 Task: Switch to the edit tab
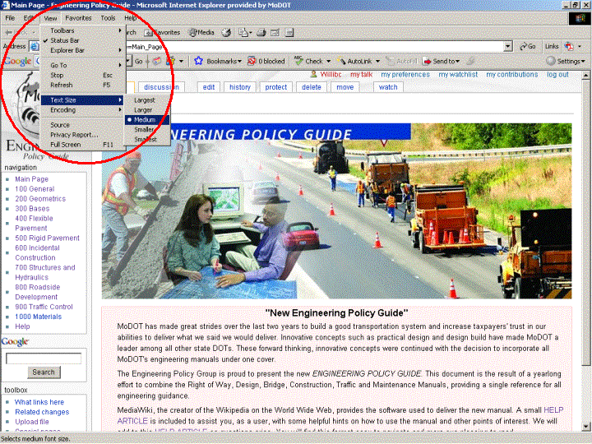[208, 87]
